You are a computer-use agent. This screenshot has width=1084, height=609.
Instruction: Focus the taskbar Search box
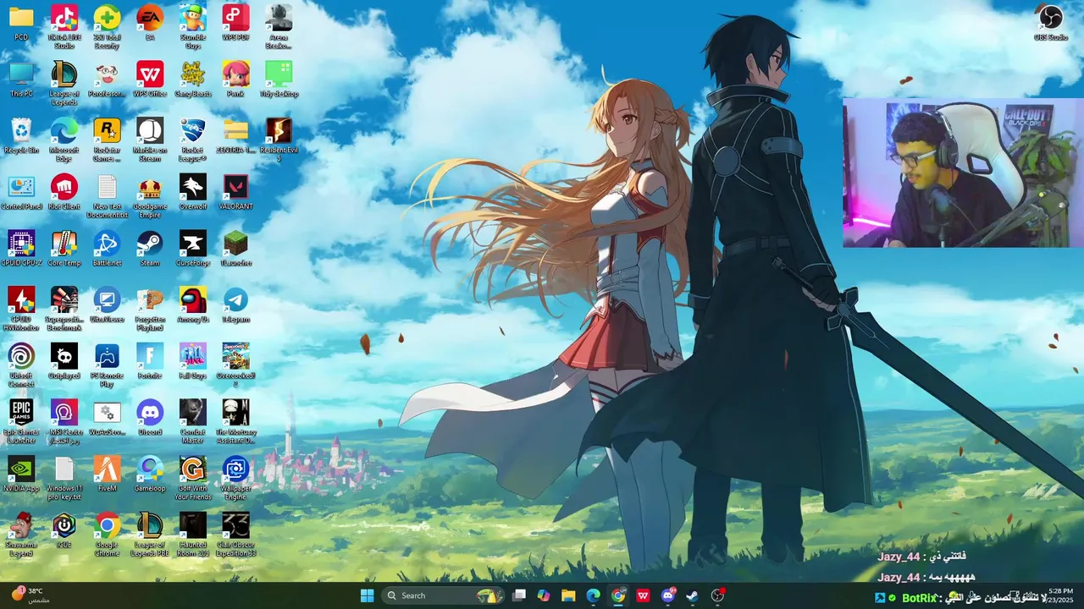pos(441,595)
